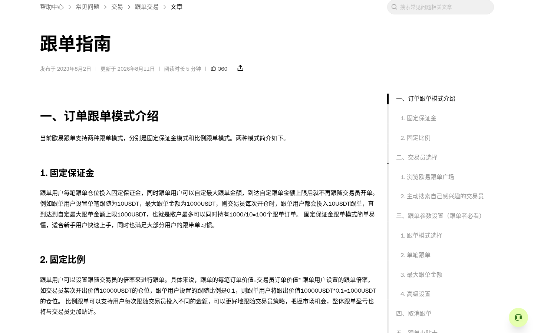Click the arrow after 帮助中心 breadcrumb
This screenshot has width=534, height=333.
point(70,7)
